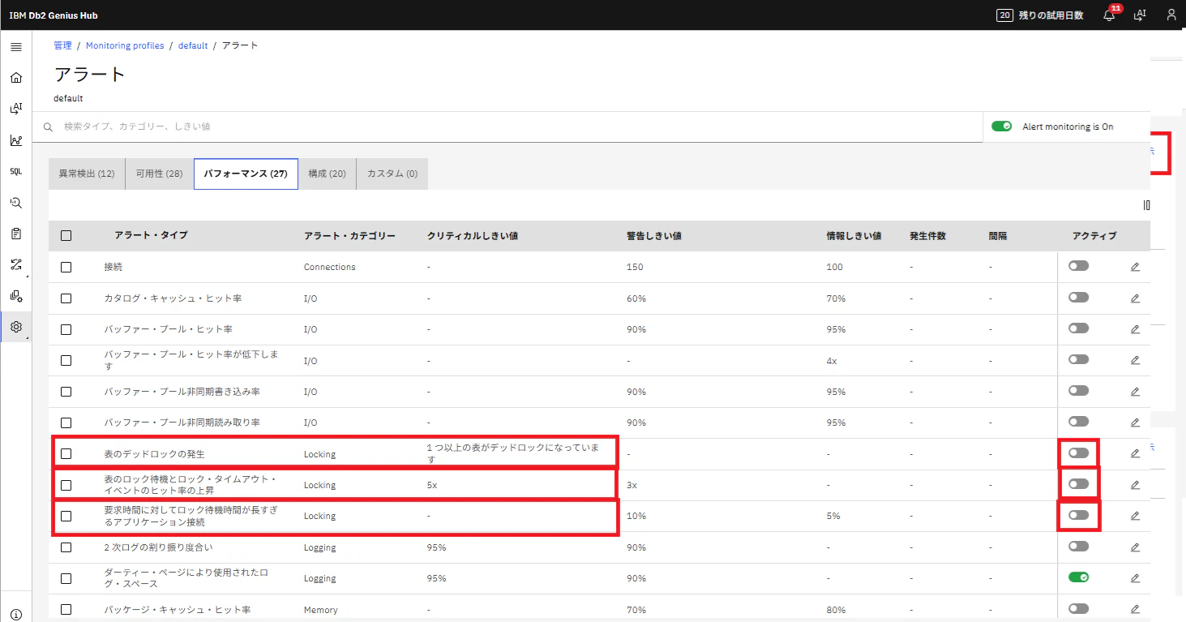The width and height of the screenshot is (1186, 622).
Task: Edit the 表のデッドロックの発生 alert via pencil icon
Action: [1135, 453]
